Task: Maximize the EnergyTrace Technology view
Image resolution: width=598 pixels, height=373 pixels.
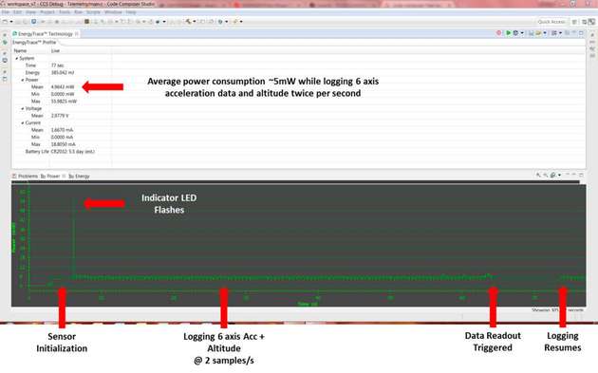Action: pos(581,33)
